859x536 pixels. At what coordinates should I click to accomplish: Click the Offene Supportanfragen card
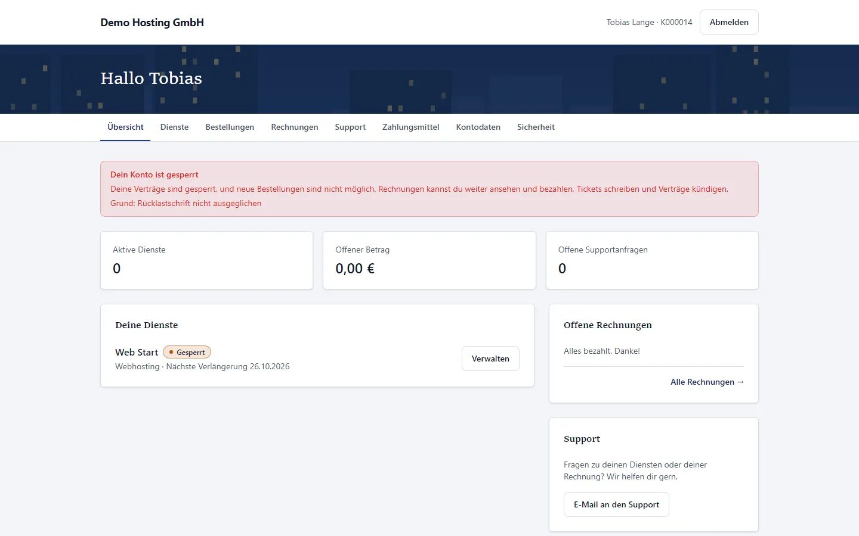click(x=652, y=260)
